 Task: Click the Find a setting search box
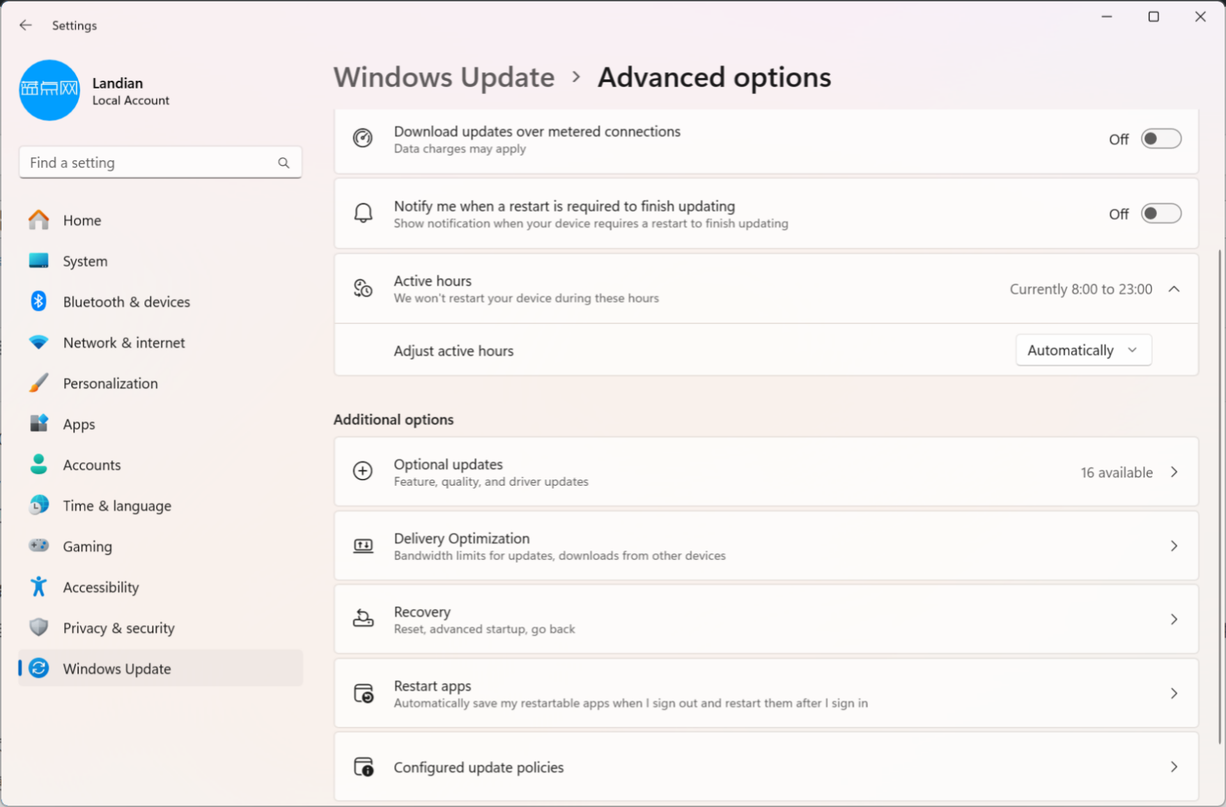(x=160, y=162)
